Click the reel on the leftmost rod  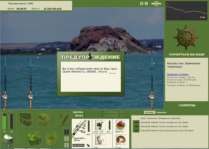coord(4,97)
